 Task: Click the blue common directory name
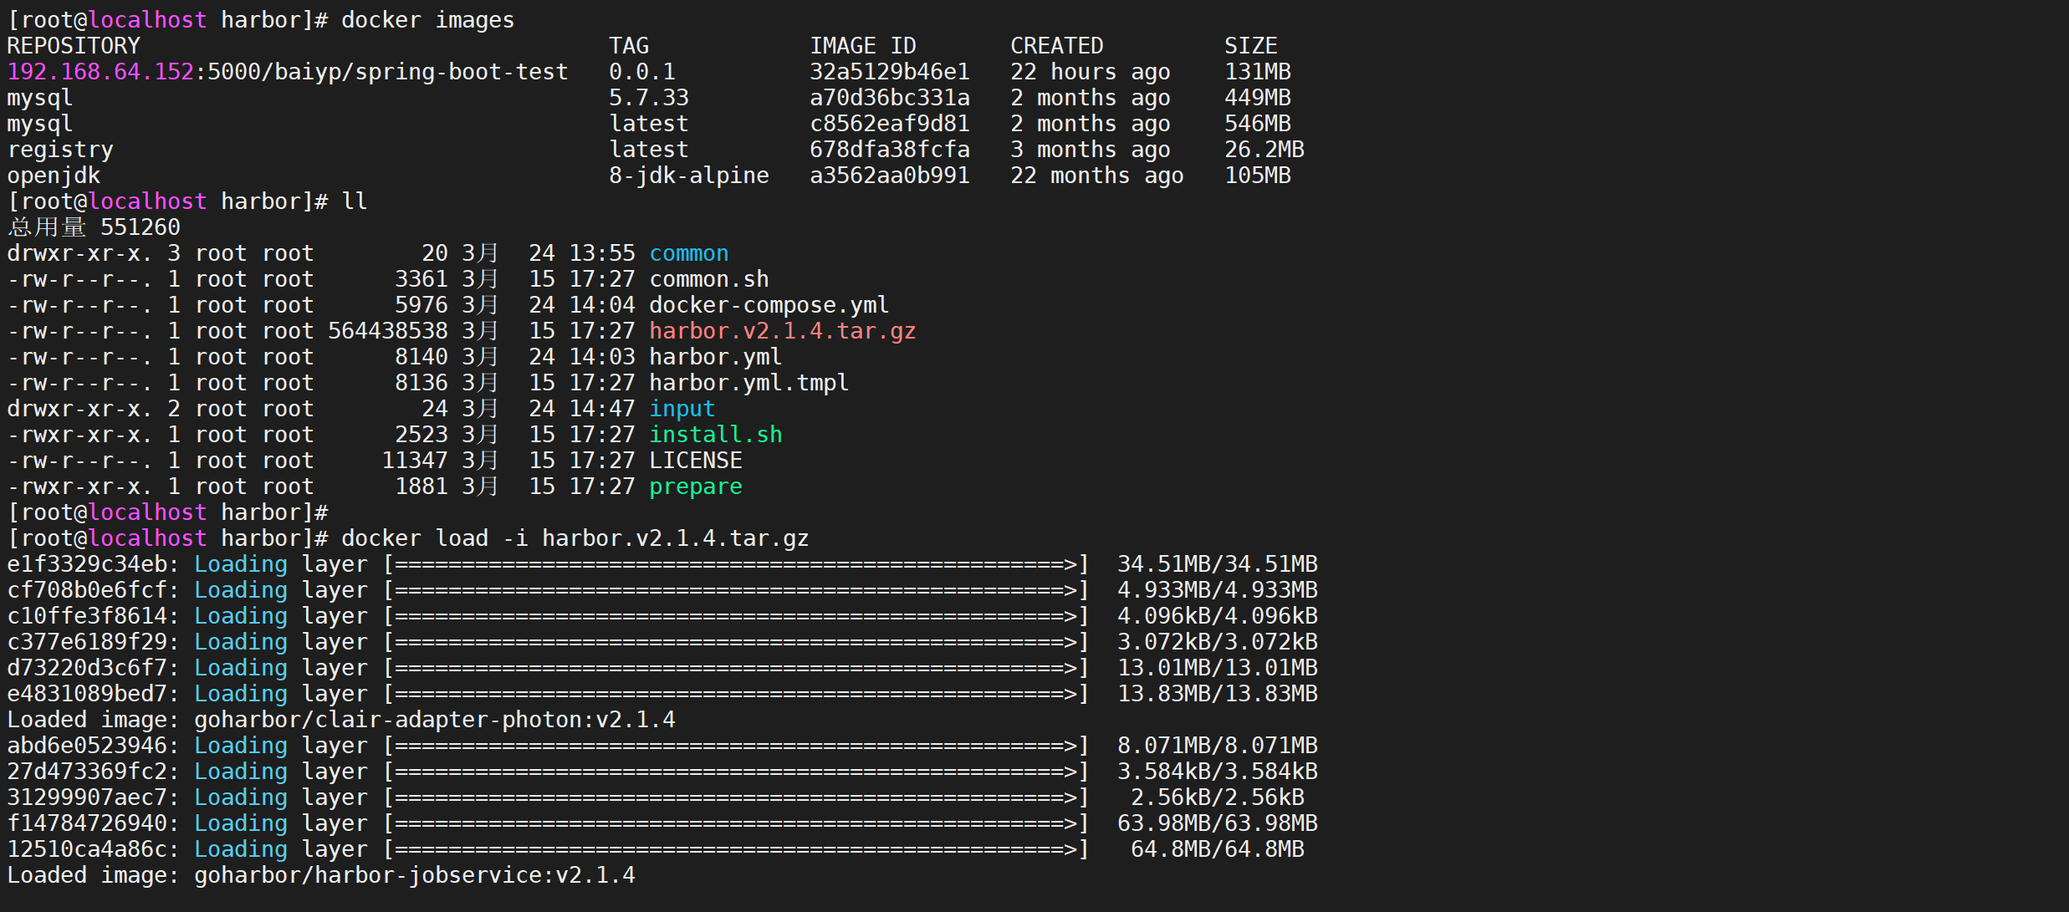click(688, 253)
